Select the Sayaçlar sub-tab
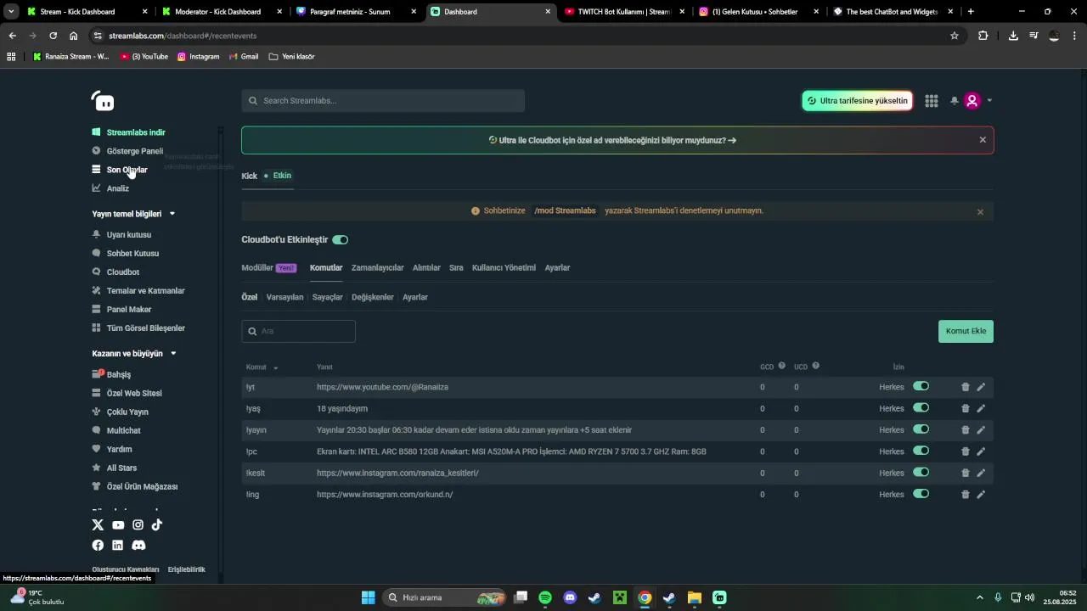Screen dimensions: 1087x611 pos(327,297)
